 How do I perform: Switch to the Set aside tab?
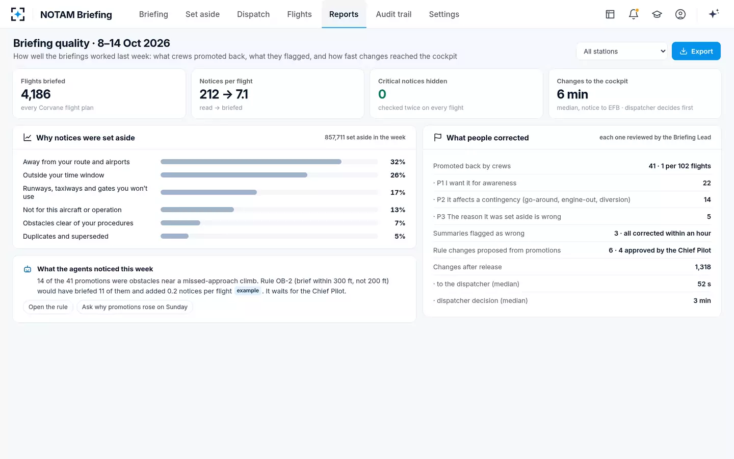click(x=202, y=14)
